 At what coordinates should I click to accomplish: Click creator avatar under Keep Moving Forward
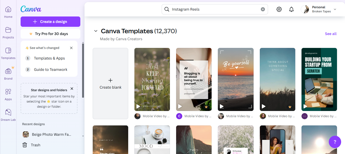coord(137,116)
